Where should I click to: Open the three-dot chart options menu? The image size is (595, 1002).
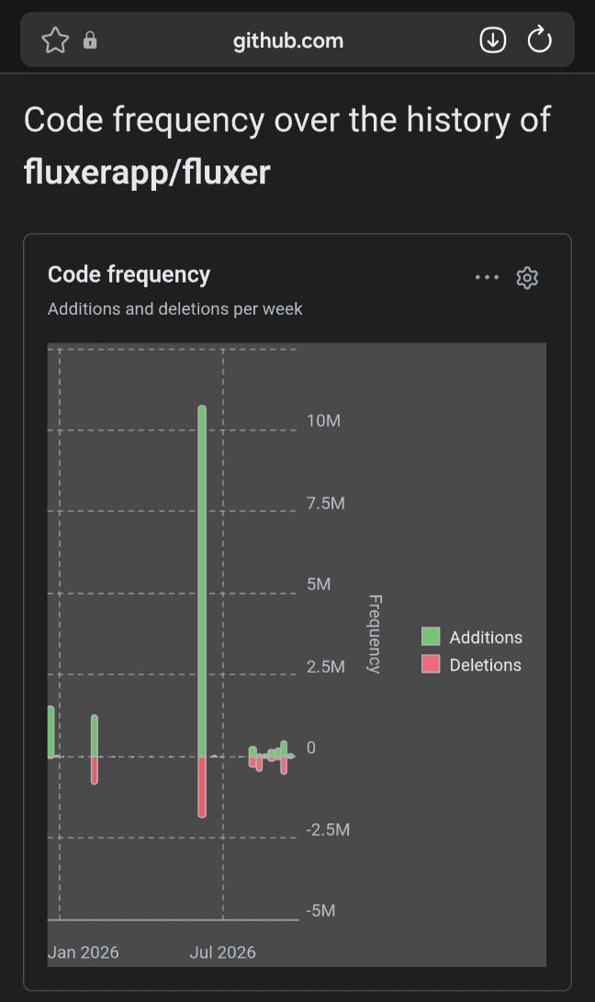click(x=487, y=277)
